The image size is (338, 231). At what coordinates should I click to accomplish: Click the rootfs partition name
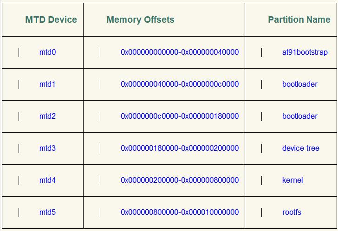(292, 212)
